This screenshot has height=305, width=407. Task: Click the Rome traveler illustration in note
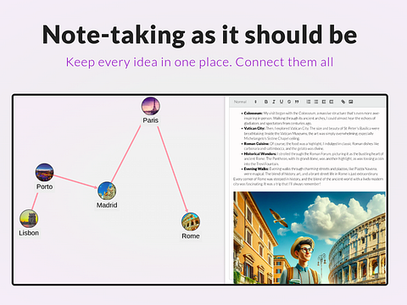coord(309,237)
